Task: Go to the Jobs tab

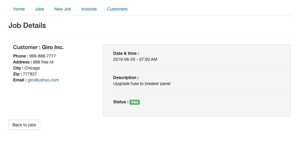Action: point(39,9)
